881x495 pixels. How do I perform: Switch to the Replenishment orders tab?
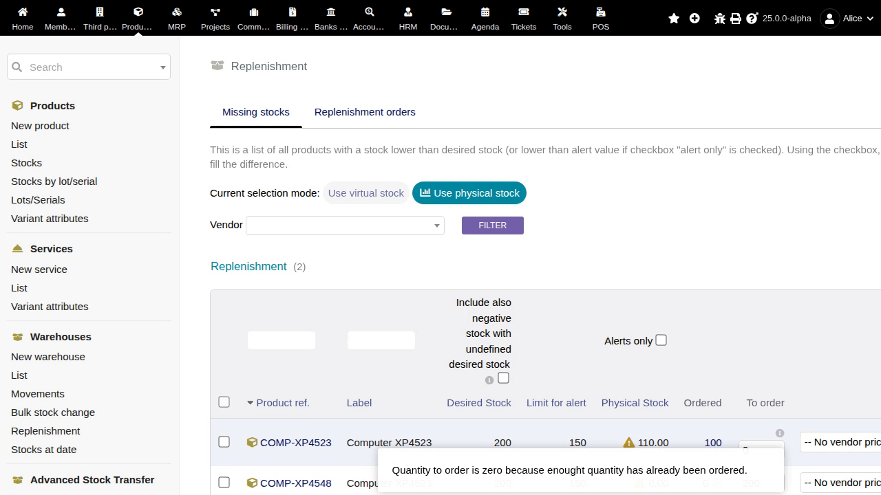365,112
